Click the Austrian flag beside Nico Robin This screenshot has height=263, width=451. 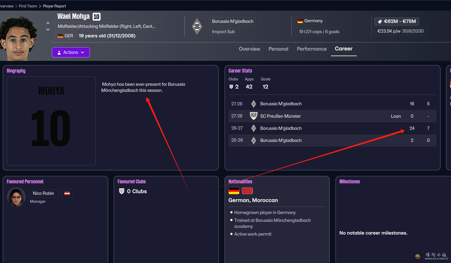pos(67,193)
